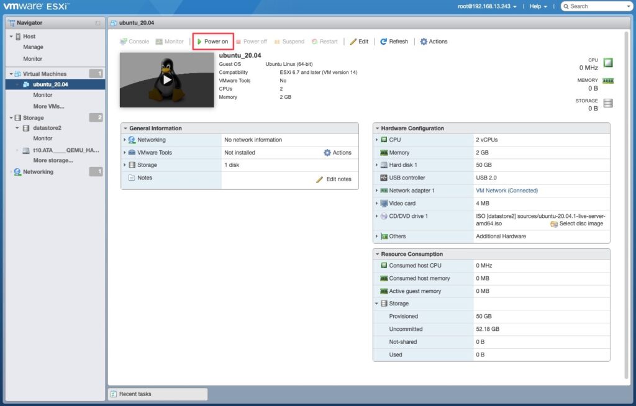Click the VM console preview thumbnail
The width and height of the screenshot is (636, 406).
click(x=166, y=80)
